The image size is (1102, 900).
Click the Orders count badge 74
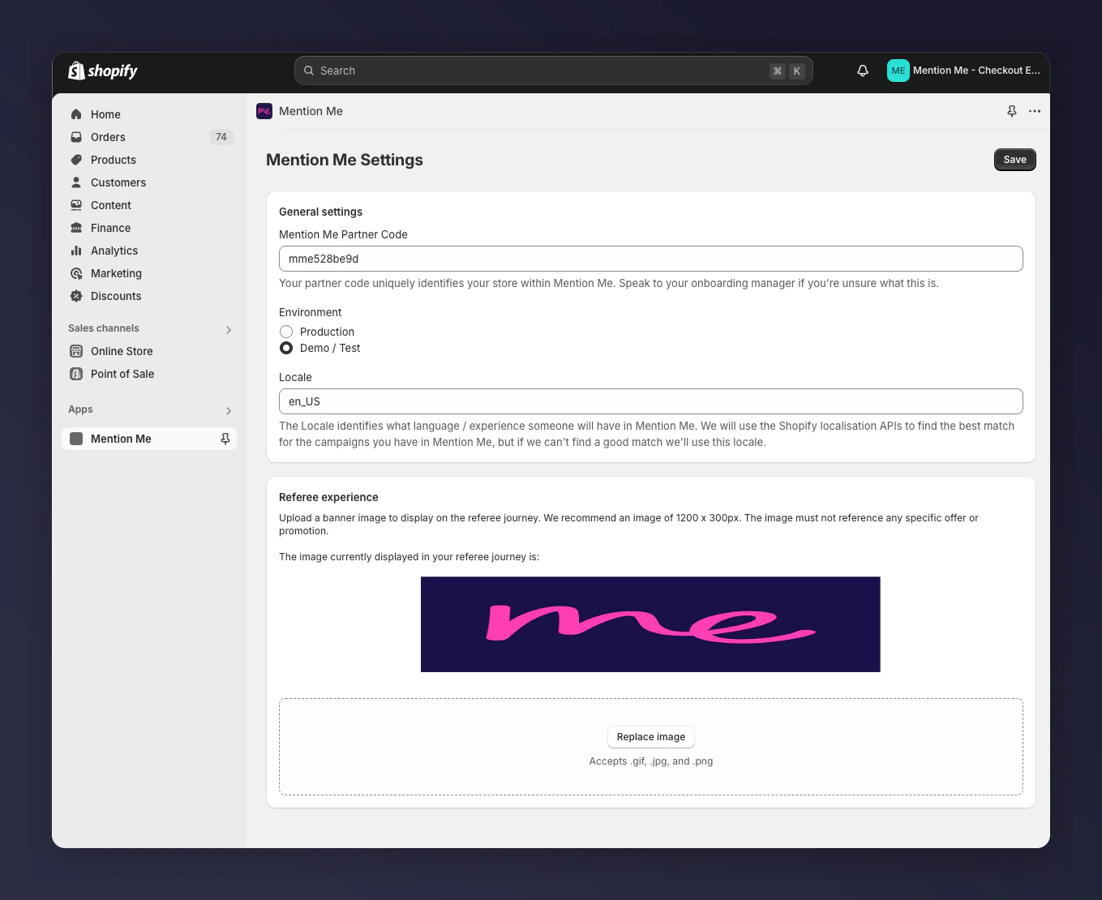pos(221,137)
